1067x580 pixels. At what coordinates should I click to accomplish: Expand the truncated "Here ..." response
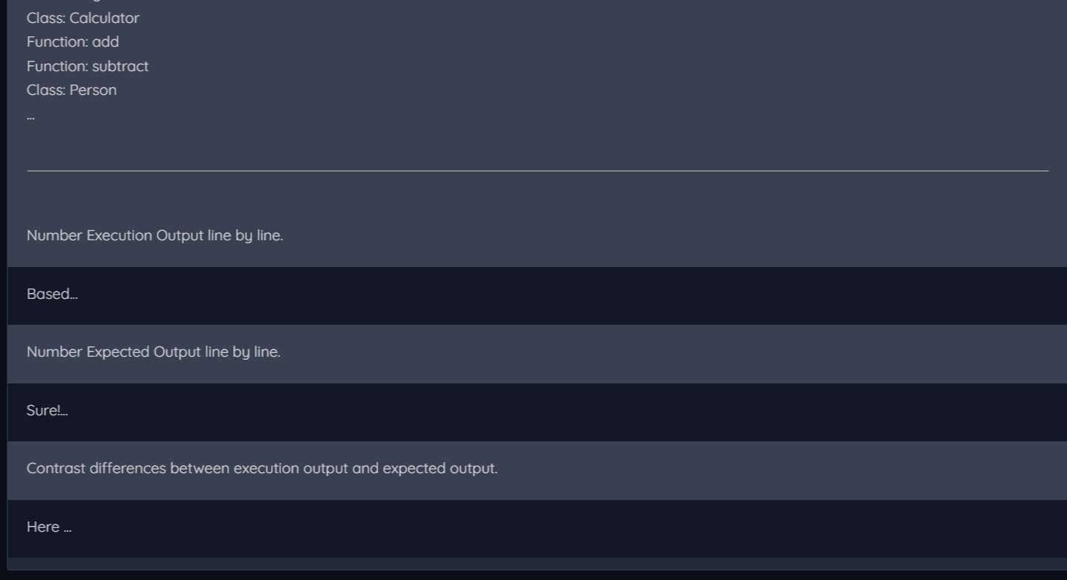tap(49, 527)
